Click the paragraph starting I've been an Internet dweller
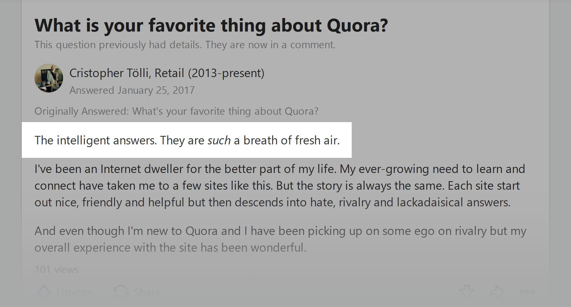 (x=280, y=186)
